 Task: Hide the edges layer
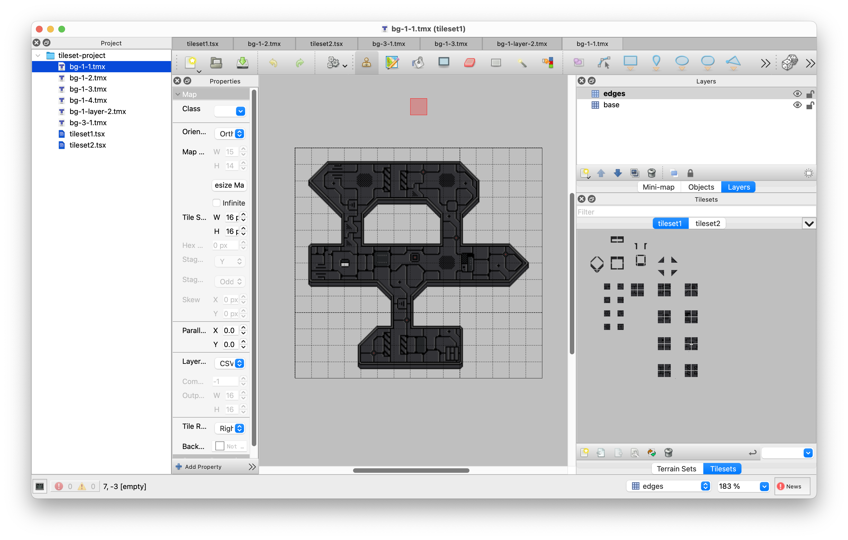(797, 94)
